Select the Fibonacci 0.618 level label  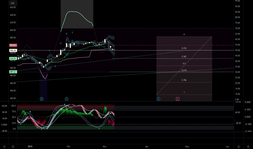[x=184, y=70]
